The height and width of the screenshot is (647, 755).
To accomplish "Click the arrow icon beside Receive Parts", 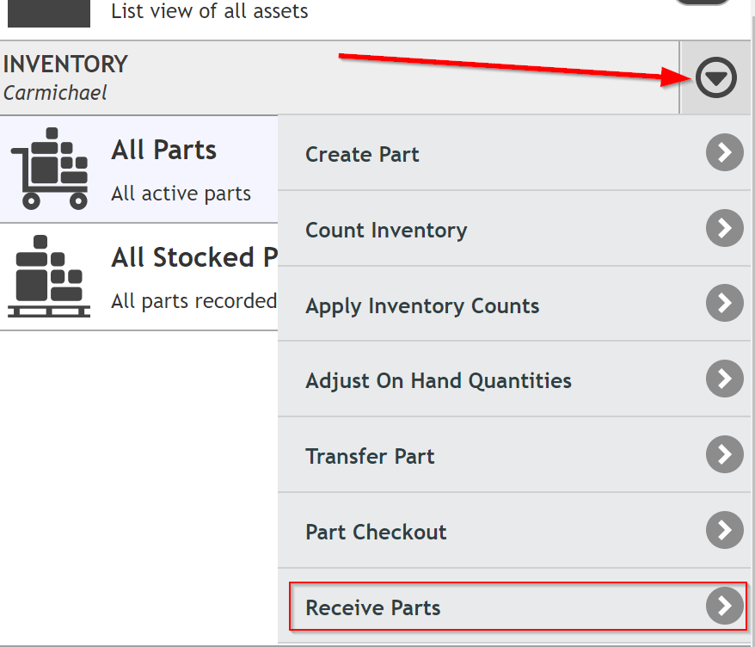I will [725, 606].
